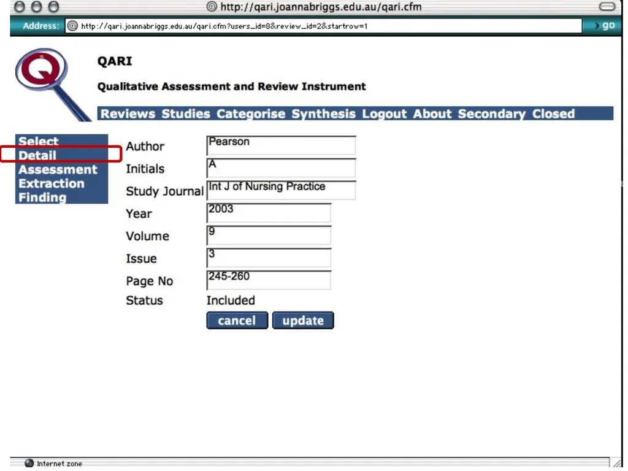Click the QARI magnifying glass logo
The height and width of the screenshot is (471, 628).
click(x=52, y=84)
